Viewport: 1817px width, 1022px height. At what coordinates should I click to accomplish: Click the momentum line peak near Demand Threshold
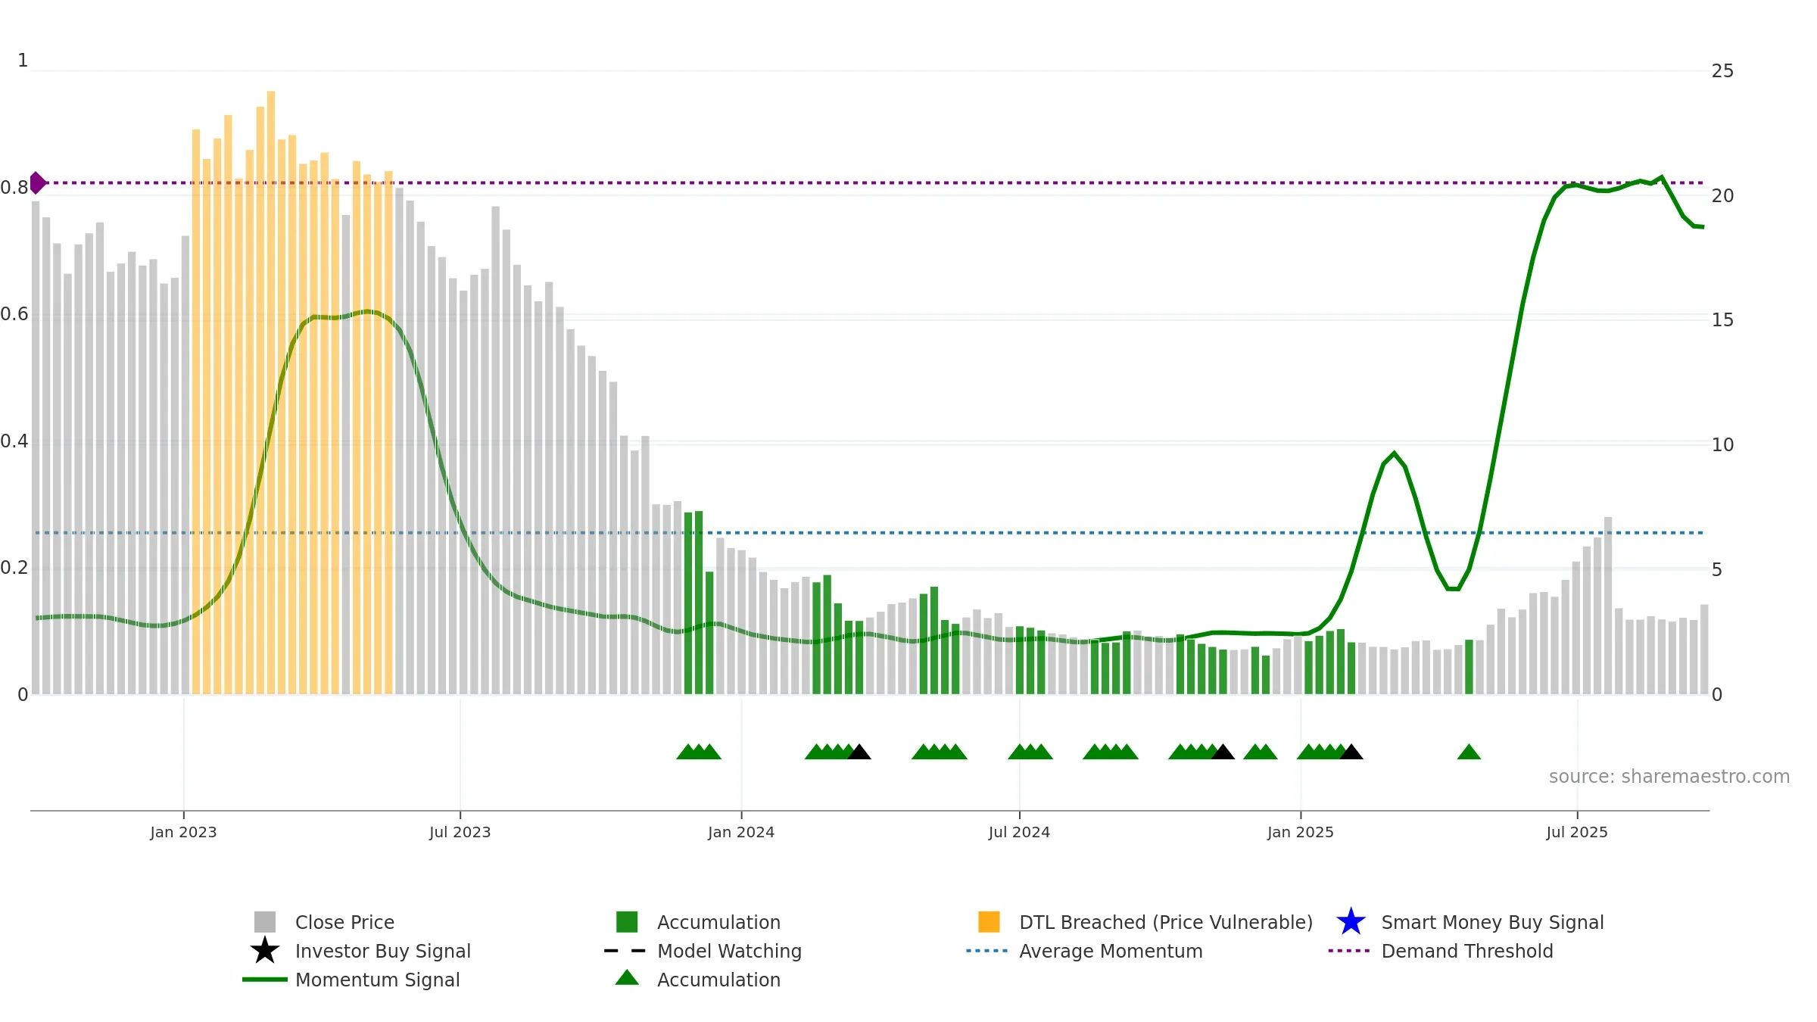pyautogui.click(x=1661, y=177)
